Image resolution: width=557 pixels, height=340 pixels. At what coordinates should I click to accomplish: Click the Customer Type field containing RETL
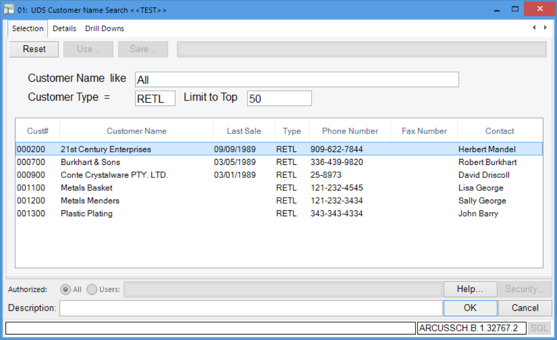click(x=155, y=98)
